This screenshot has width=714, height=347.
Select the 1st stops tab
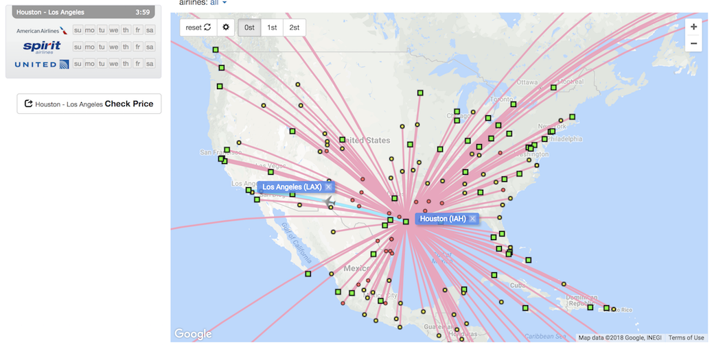272,27
